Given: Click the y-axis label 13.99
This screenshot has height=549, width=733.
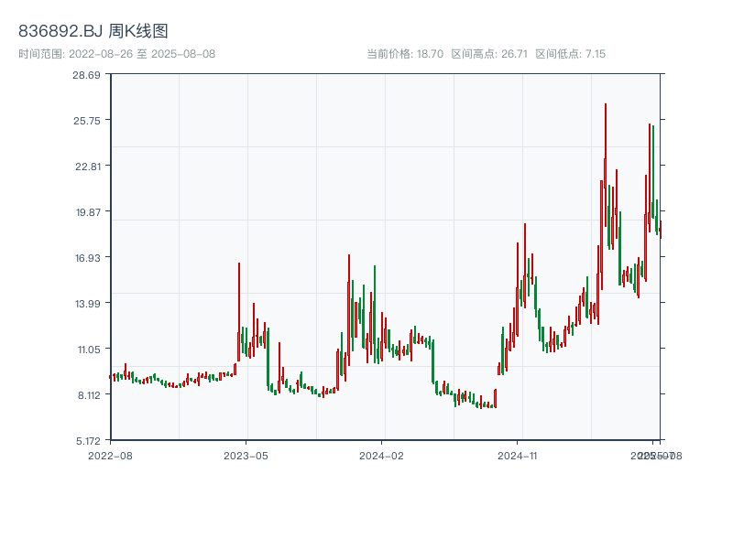Looking at the screenshot, I should coord(88,305).
